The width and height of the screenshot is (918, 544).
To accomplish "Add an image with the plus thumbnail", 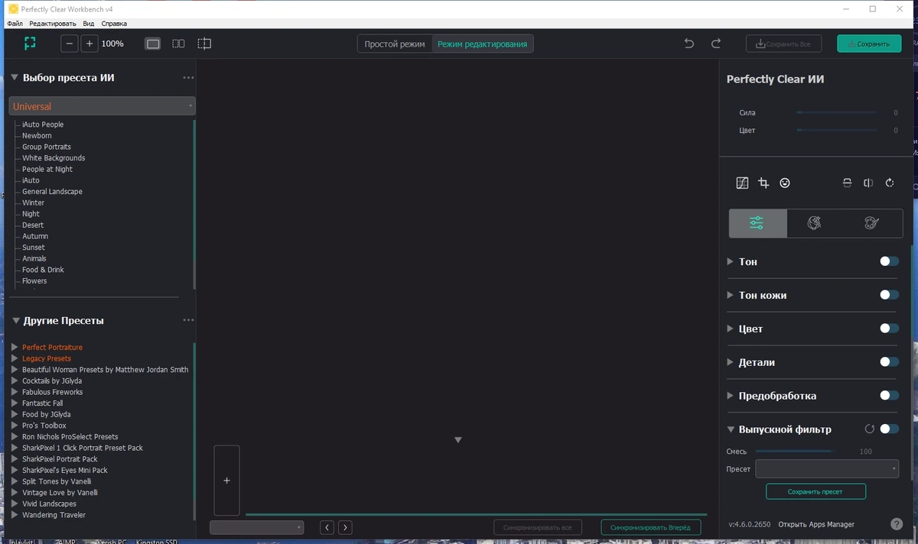I will tap(226, 481).
